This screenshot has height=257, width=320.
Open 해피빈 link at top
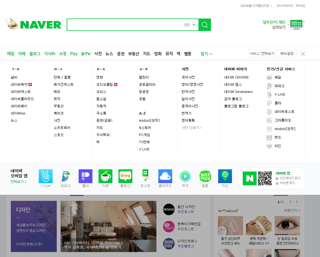(300, 6)
